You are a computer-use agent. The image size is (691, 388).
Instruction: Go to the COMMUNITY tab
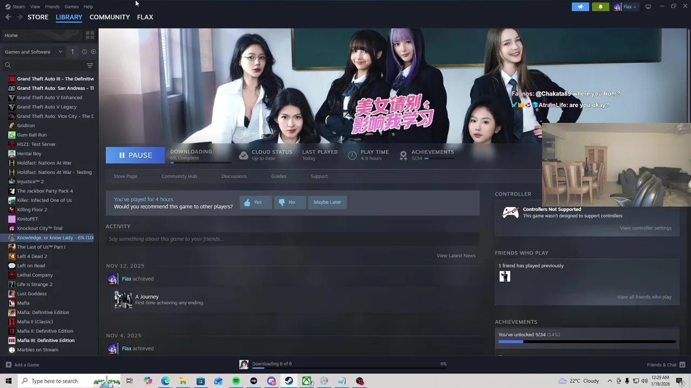[110, 17]
